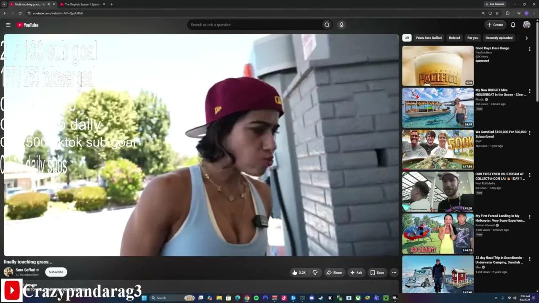Open the taskbar clock and date
The width and height of the screenshot is (539, 303).
coord(525,298)
